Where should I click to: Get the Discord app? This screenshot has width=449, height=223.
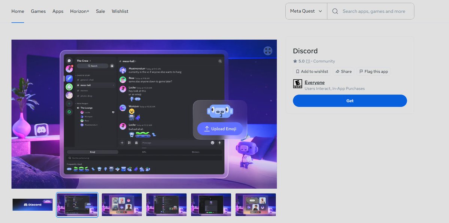click(x=350, y=101)
